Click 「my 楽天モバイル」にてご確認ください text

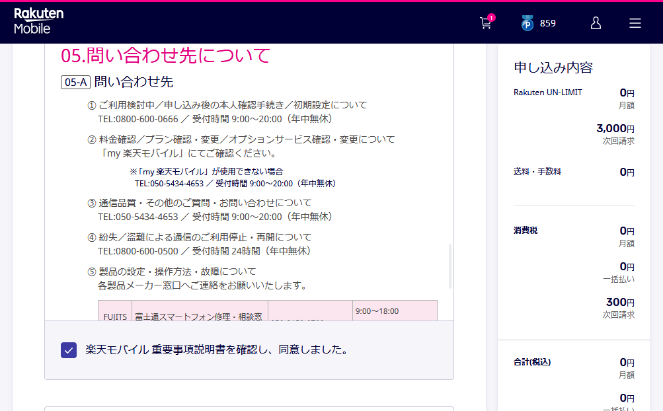(x=188, y=153)
